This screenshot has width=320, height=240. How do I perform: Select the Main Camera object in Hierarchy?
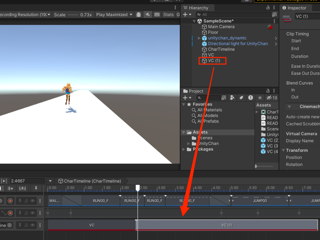point(221,27)
